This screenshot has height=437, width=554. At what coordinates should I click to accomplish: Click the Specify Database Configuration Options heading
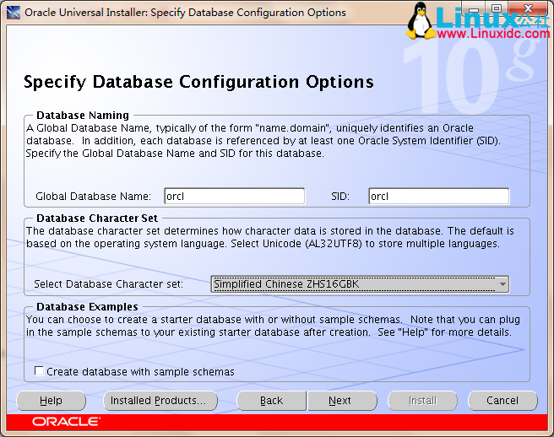(198, 82)
